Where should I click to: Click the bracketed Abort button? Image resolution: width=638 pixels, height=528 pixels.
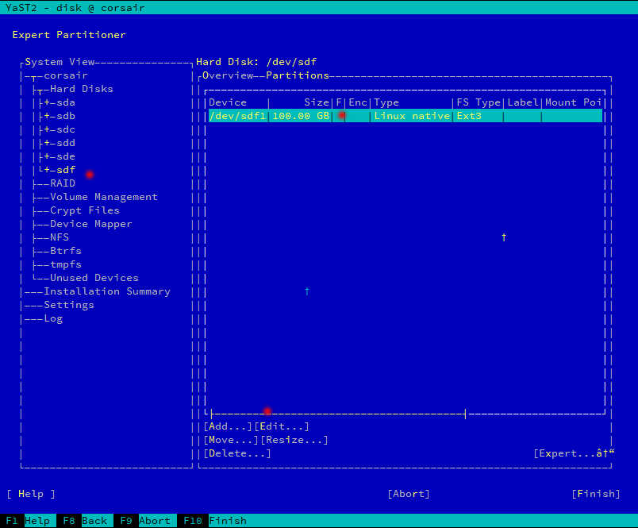[x=409, y=494]
